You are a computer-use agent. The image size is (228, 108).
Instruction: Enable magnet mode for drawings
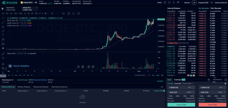(3, 64)
